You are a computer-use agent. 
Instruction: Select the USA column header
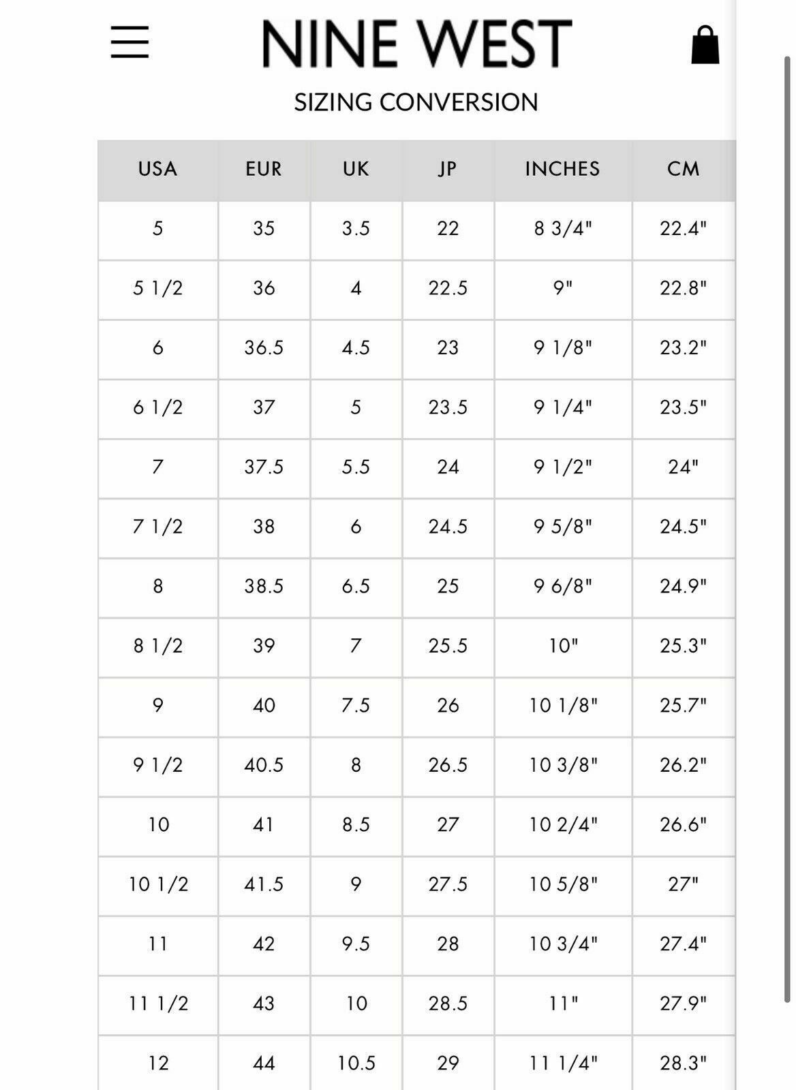(158, 170)
